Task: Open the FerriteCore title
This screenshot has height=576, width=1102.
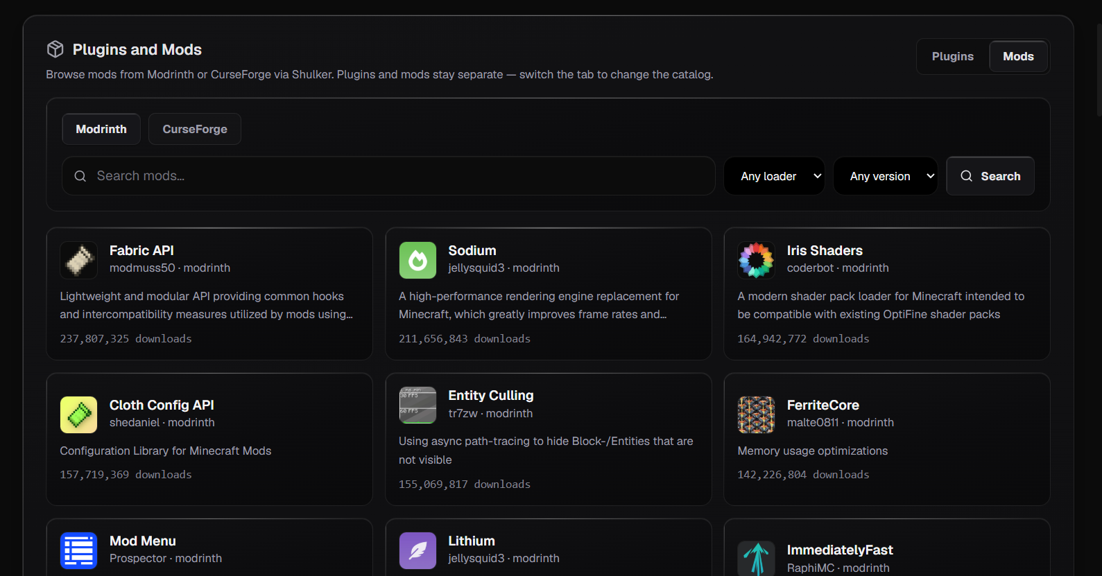Action: 823,405
